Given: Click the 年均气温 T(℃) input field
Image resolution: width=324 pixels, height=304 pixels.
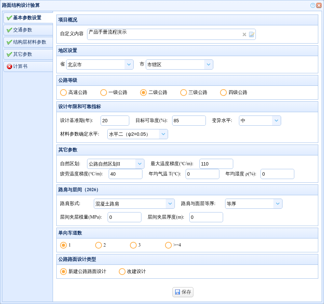Looking at the screenshot, I should 202,174.
